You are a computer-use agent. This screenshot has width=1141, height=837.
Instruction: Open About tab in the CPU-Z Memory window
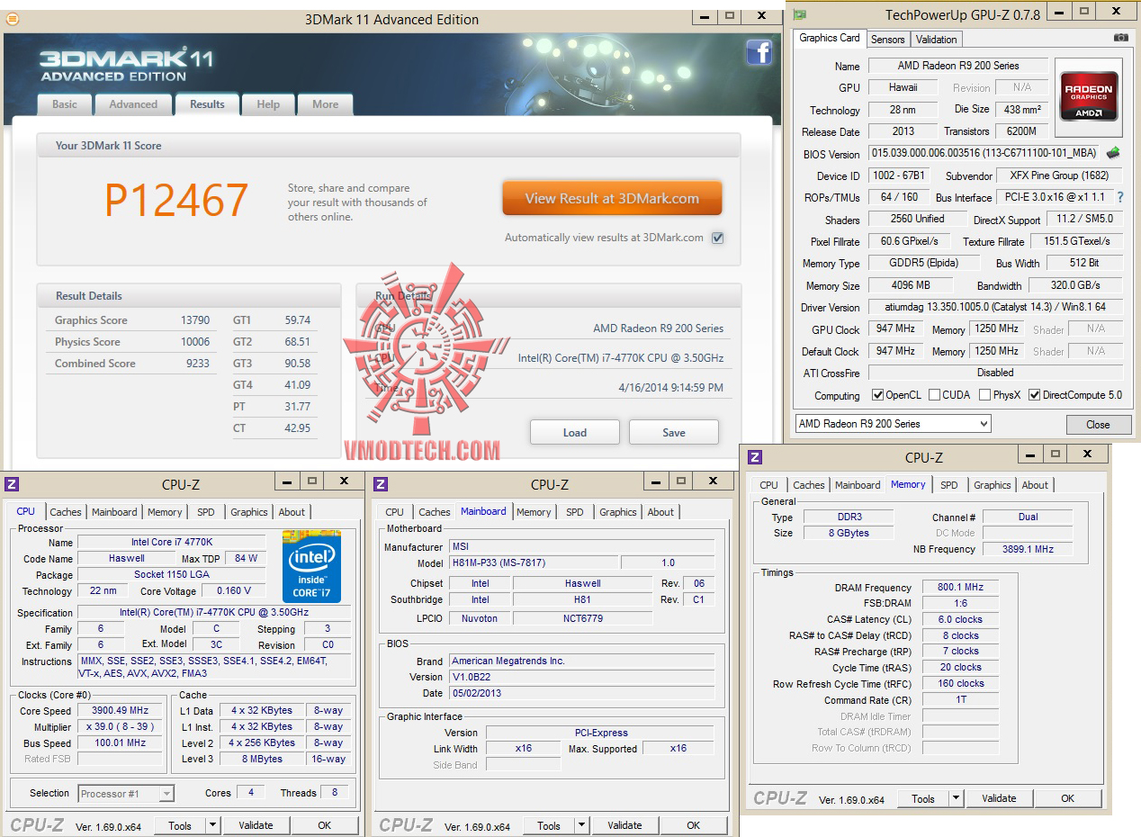pos(1035,485)
